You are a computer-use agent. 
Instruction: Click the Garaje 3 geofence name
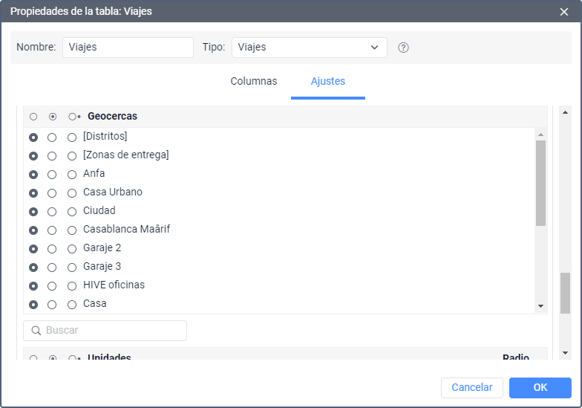[102, 266]
